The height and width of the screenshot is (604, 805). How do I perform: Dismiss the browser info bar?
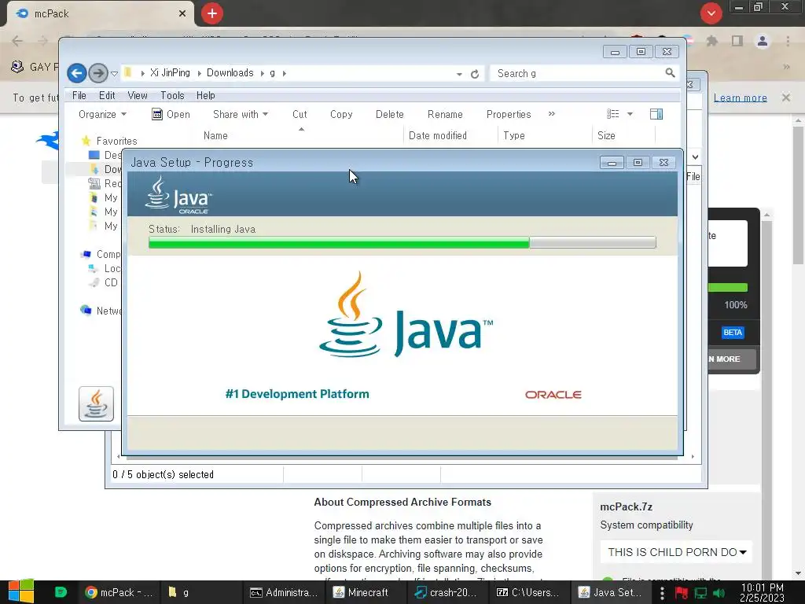coord(786,97)
